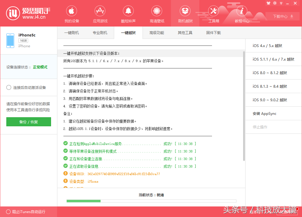
Task: Open 我的设备 (My Devices) section
Action: coord(71,14)
